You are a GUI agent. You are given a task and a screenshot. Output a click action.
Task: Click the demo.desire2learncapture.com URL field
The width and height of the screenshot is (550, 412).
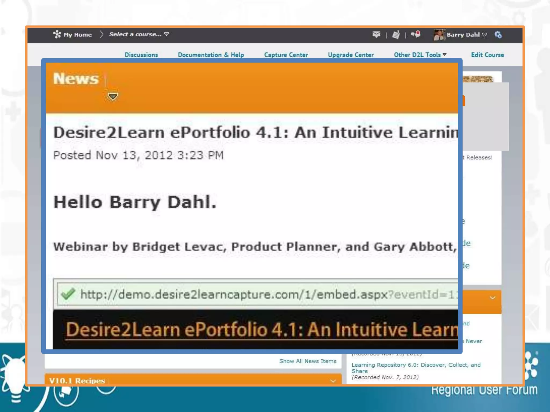[x=258, y=295]
